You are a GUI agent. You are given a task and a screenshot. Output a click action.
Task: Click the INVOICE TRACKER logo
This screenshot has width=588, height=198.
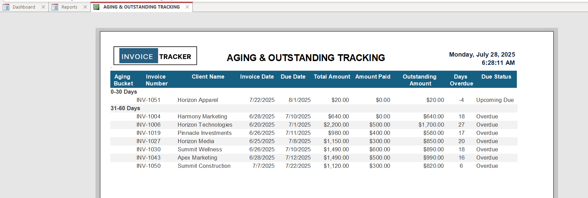(155, 56)
